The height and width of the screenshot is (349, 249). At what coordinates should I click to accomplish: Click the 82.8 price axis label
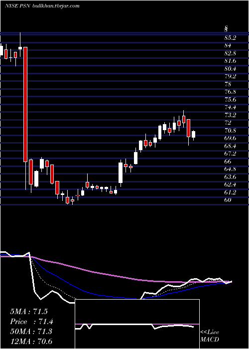click(x=230, y=53)
